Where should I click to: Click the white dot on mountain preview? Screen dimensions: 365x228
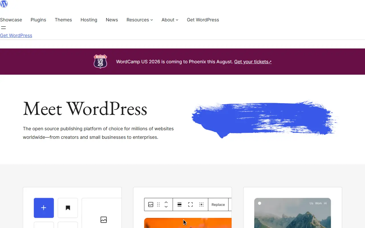(259, 203)
